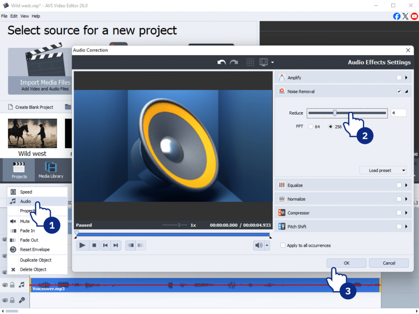Viewport: 419px width, 314px height.
Task: Expand the Pitch Shift settings arrow
Action: click(406, 226)
